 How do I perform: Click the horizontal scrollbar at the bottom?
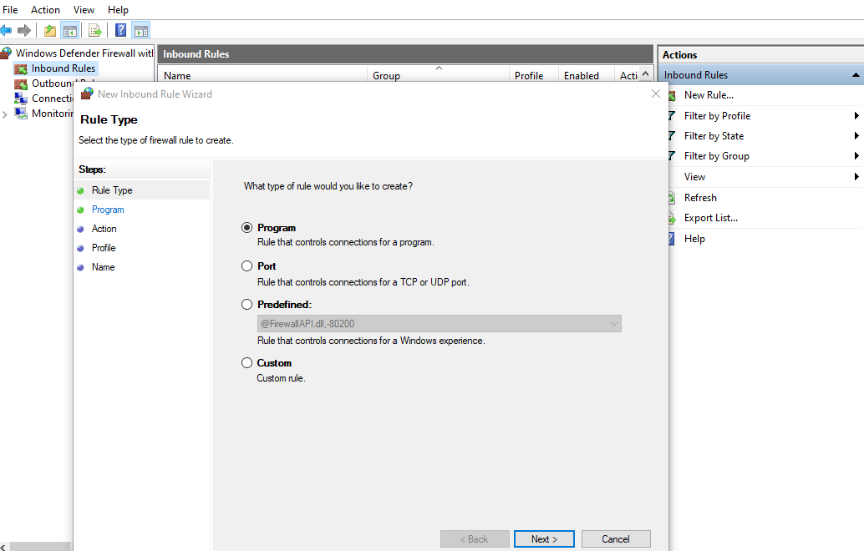click(x=38, y=547)
